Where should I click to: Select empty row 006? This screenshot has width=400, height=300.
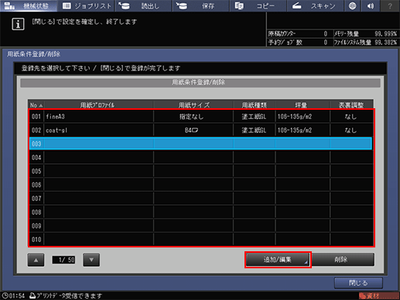[x=201, y=185]
